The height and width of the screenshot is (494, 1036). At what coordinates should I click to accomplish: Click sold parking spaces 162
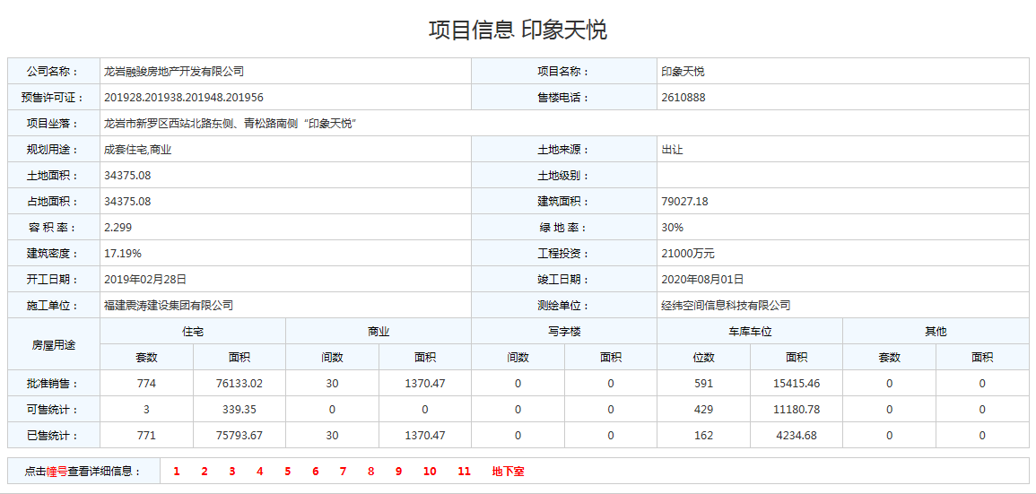click(703, 435)
